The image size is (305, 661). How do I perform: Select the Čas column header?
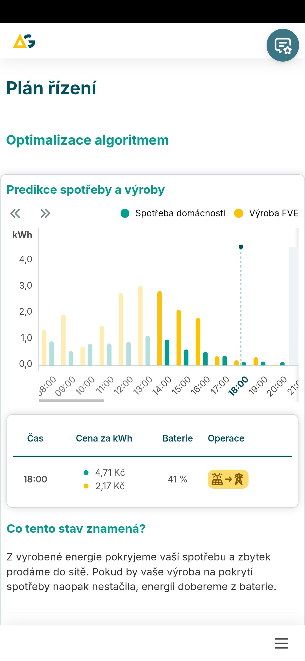[35, 438]
